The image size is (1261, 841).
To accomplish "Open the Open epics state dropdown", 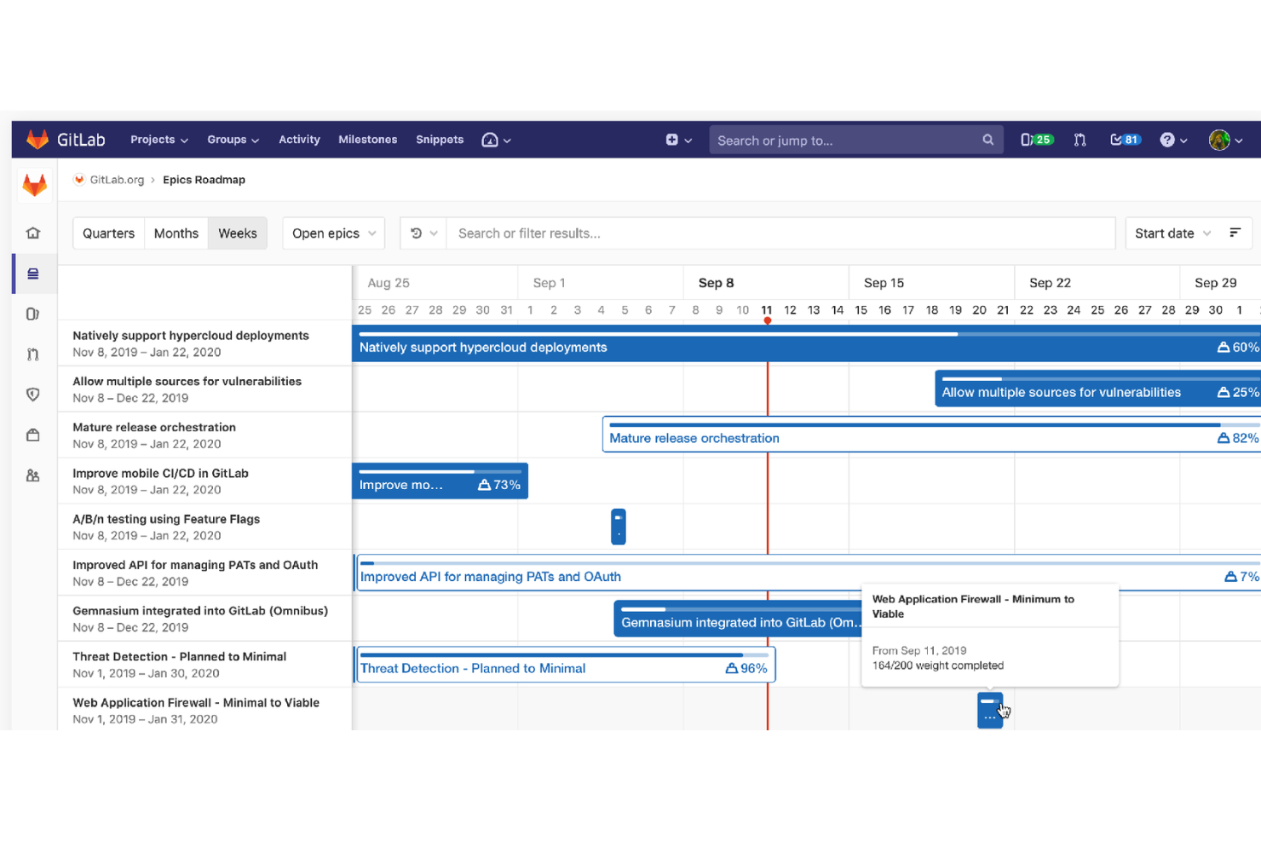I will [x=333, y=233].
